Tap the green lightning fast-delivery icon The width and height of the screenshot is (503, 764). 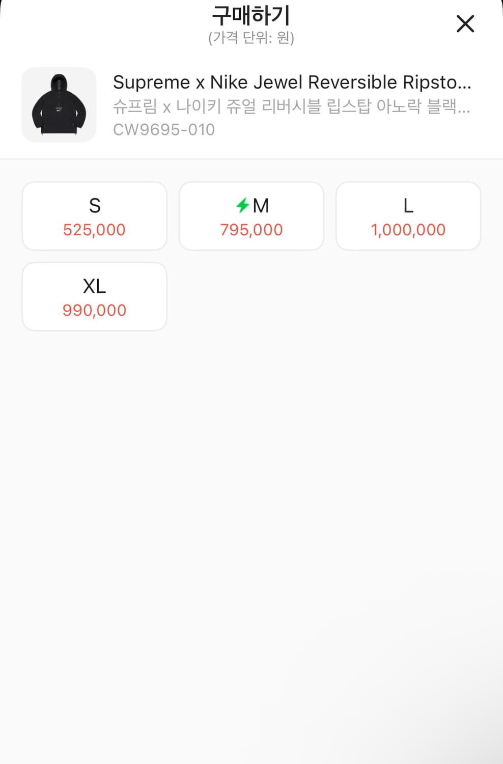[x=242, y=205]
